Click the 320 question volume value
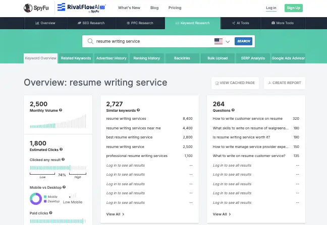 pyautogui.click(x=296, y=118)
